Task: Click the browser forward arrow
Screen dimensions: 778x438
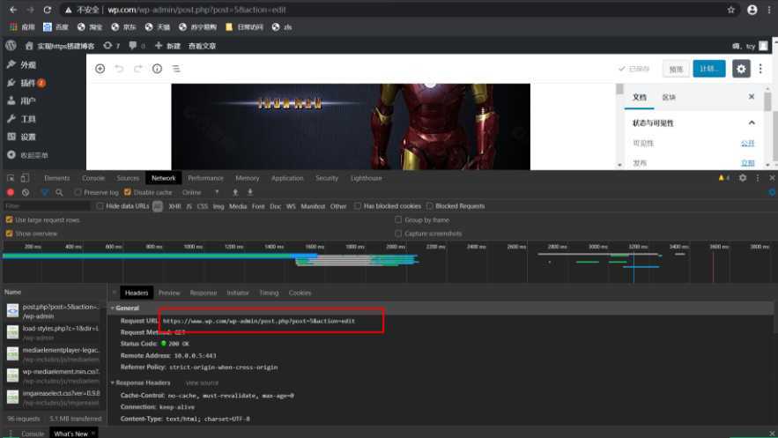Action: [30, 10]
